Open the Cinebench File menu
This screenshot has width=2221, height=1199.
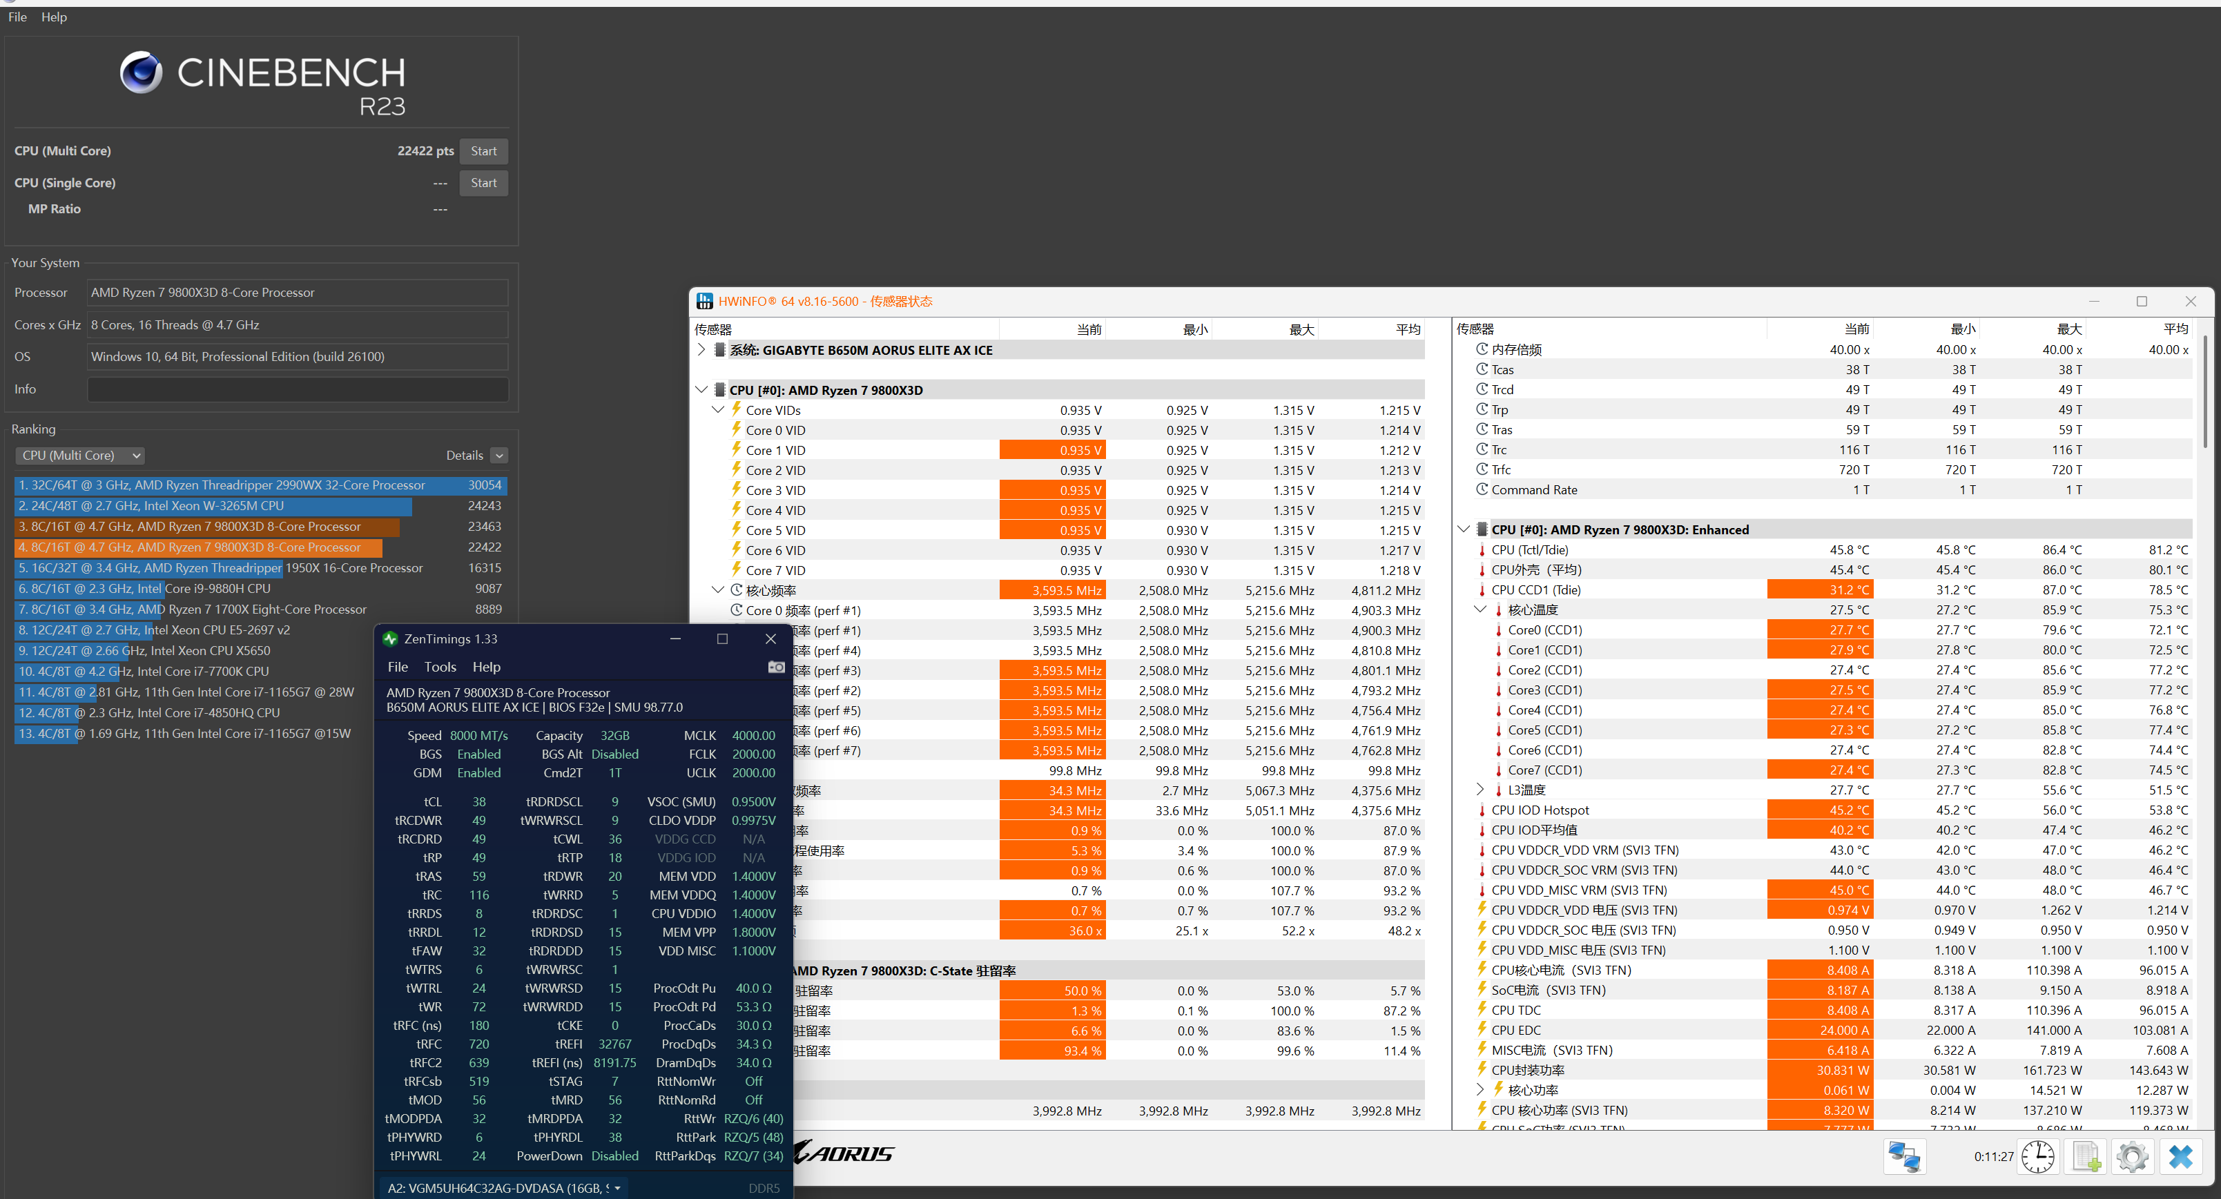pos(17,17)
